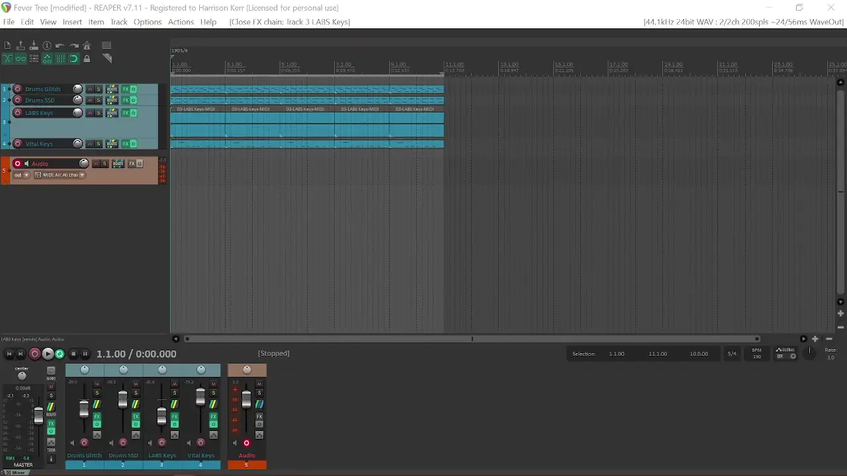This screenshot has height=476, width=847.
Task: Solo the LABS Keys track
Action: [98, 112]
